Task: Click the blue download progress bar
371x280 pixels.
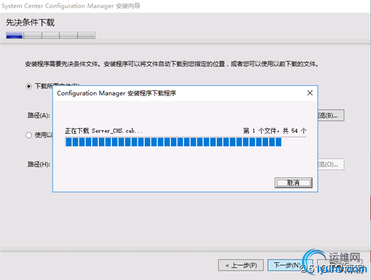Action: click(185, 142)
